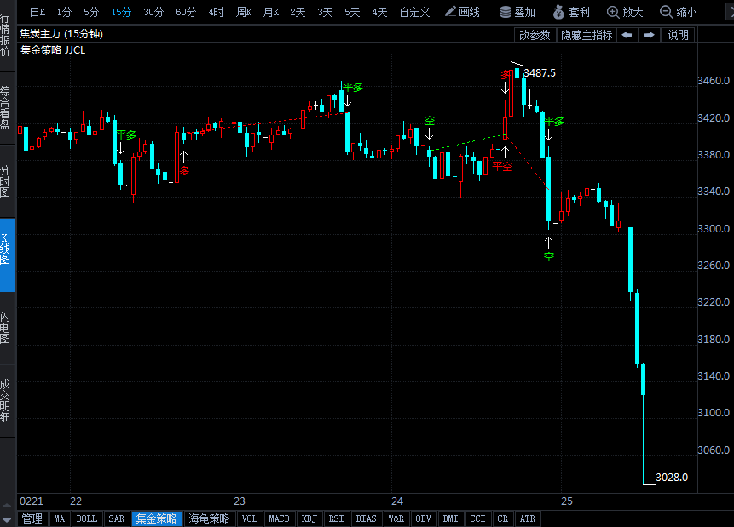Click the 叠加 overlay icon

click(517, 12)
